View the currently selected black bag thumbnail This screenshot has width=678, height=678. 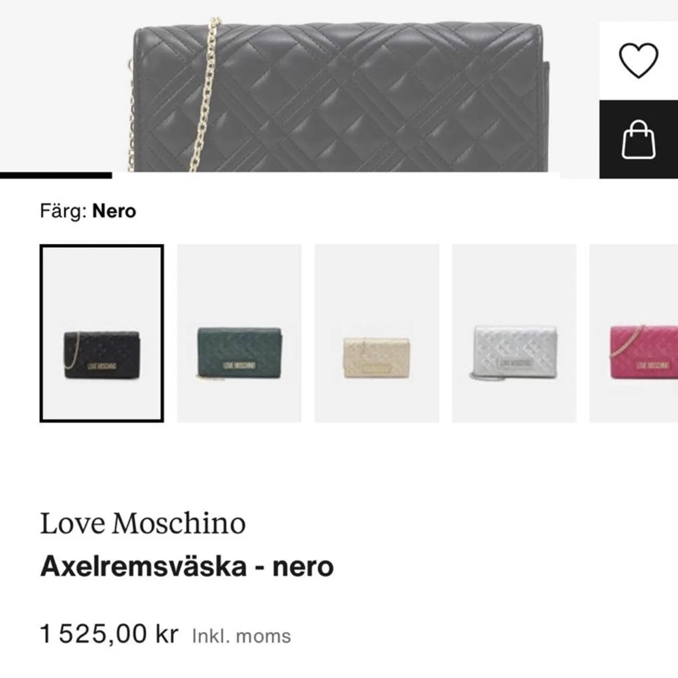tap(101, 331)
